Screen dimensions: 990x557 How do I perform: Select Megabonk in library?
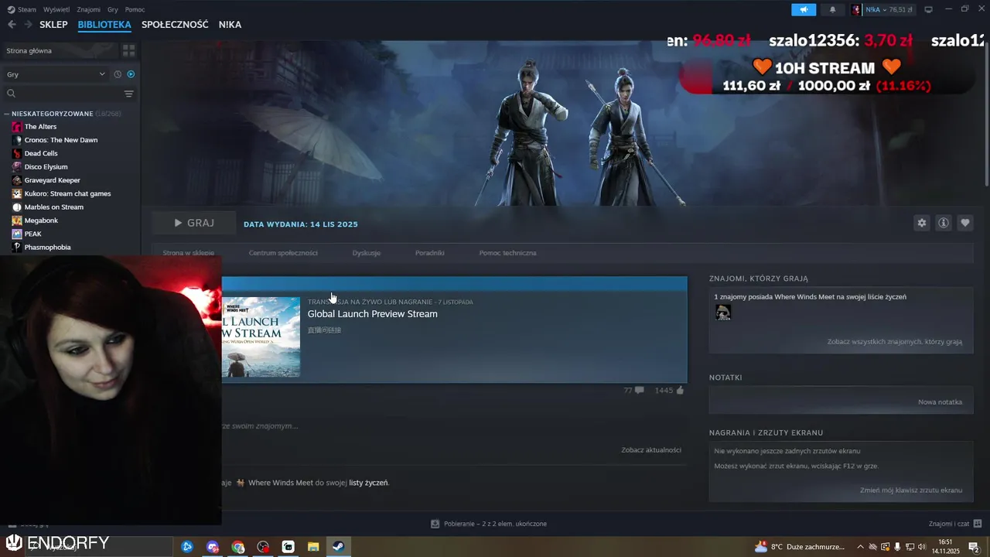pos(41,220)
